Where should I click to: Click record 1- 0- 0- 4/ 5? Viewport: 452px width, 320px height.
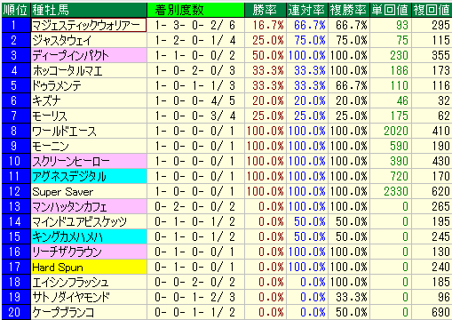(x=195, y=100)
